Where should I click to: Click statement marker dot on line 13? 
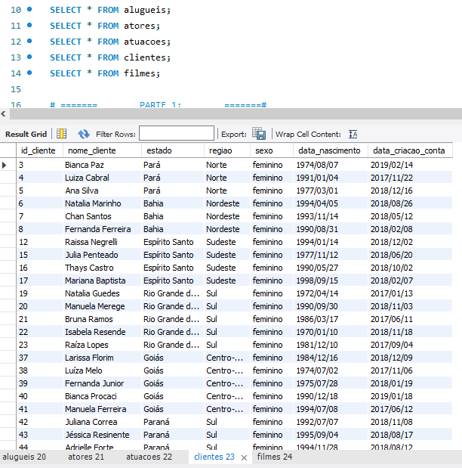(x=29, y=57)
